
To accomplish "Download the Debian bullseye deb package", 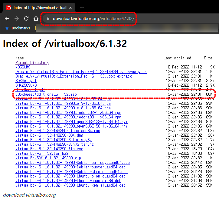I will tap(73, 162).
